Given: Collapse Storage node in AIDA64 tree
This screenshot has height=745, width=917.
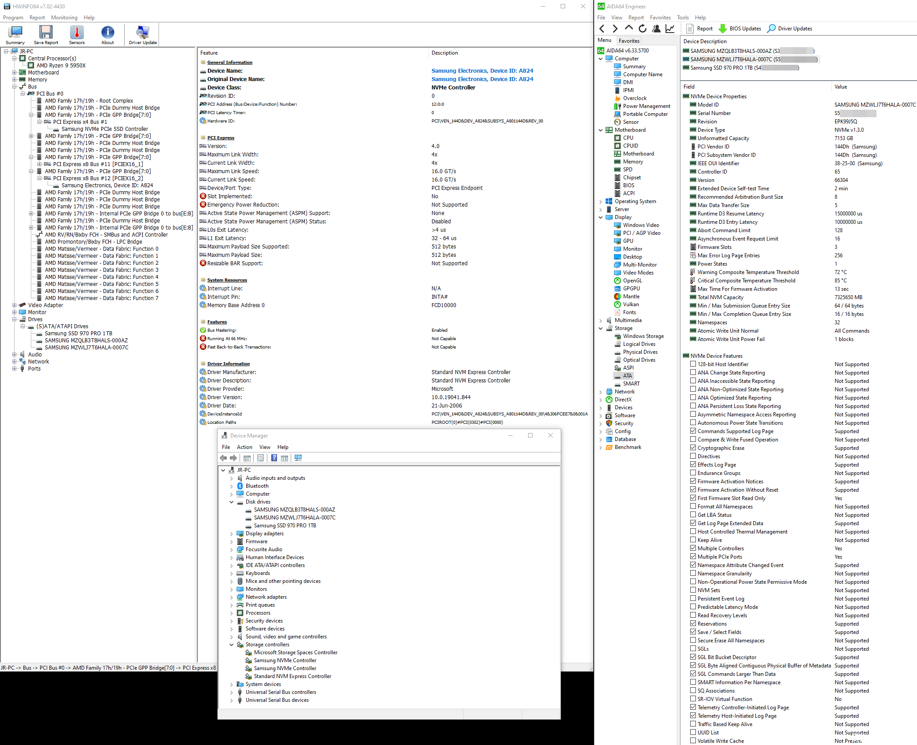Looking at the screenshot, I should pos(601,328).
